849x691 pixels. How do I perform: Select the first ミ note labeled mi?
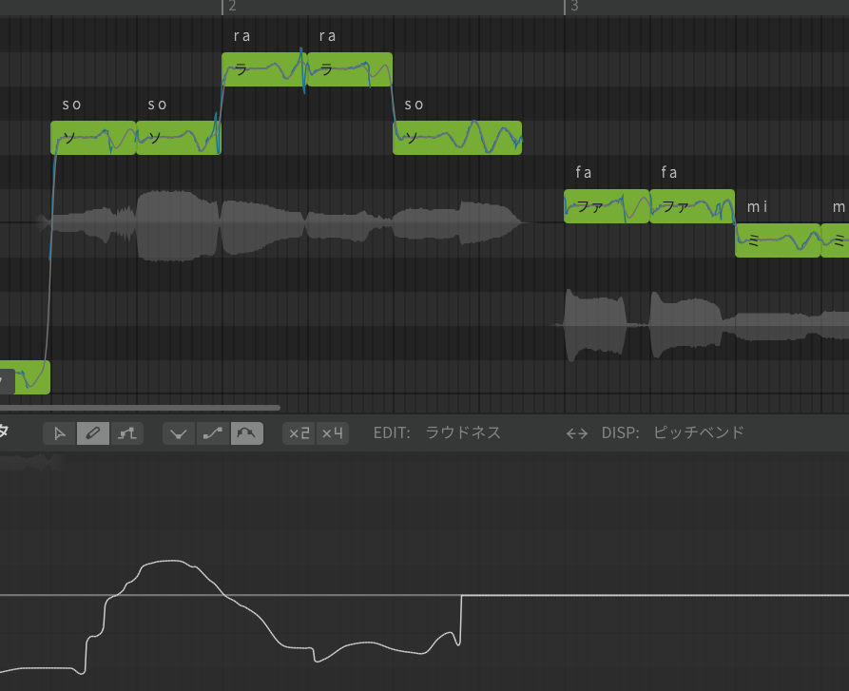tap(778, 240)
